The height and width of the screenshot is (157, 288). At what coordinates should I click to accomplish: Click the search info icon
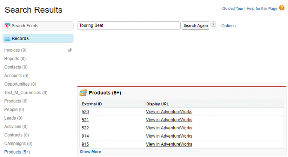pyautogui.click(x=213, y=24)
